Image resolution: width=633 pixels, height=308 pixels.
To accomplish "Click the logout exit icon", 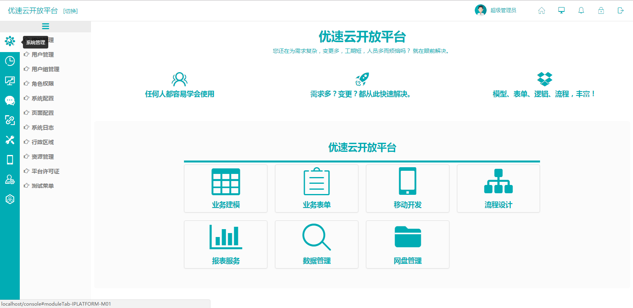I will [x=621, y=11].
